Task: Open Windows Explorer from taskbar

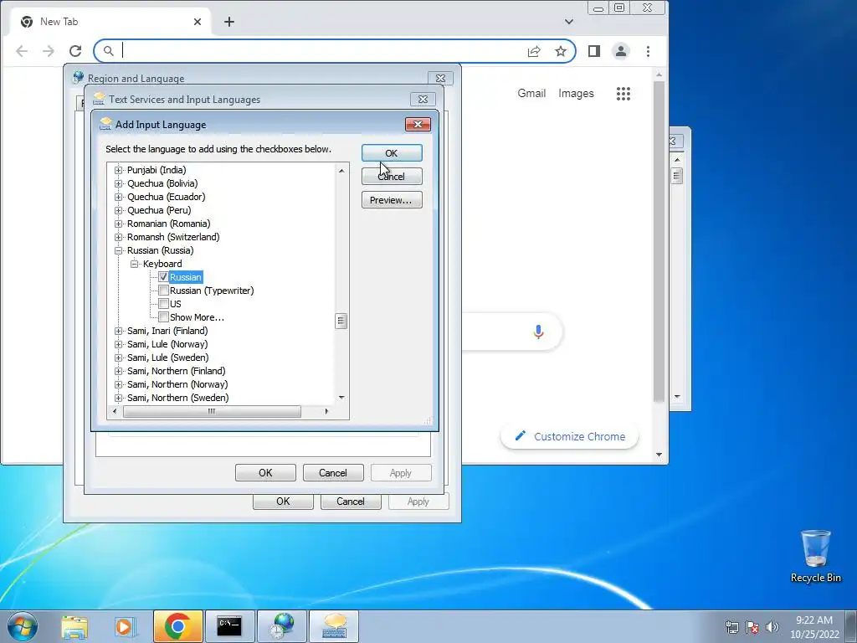Action: tap(74, 627)
